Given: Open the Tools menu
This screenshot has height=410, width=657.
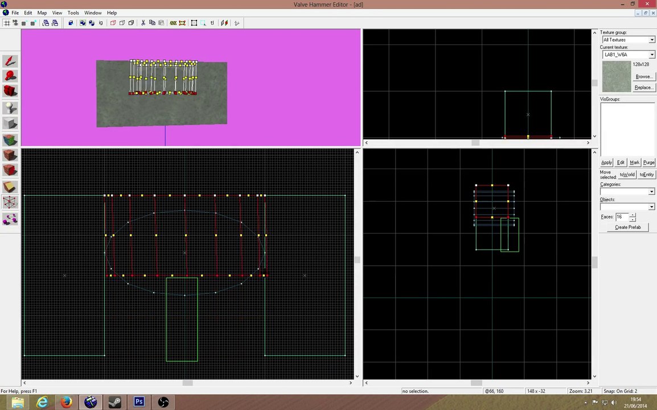Looking at the screenshot, I should pyautogui.click(x=73, y=13).
